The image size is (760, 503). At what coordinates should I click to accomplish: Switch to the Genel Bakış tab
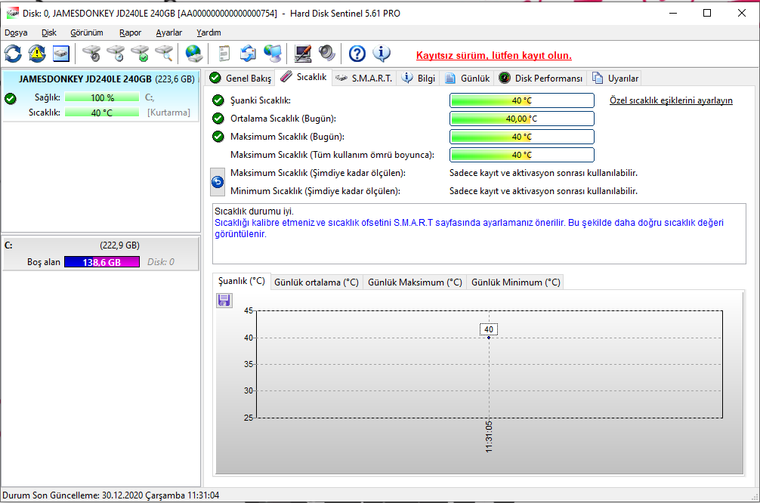pos(240,78)
